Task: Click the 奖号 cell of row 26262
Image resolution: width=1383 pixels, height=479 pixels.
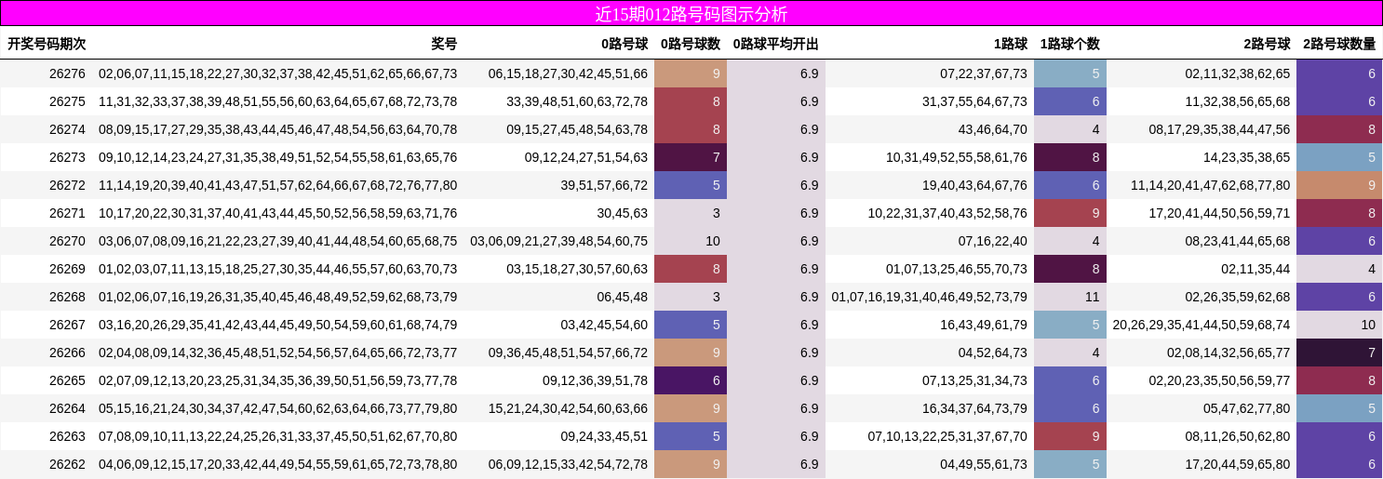Action: pos(278,464)
